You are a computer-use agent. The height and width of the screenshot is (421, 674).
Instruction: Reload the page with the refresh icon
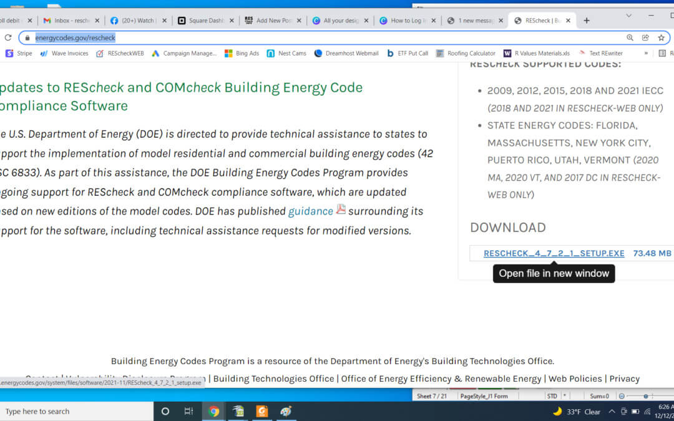[x=8, y=37]
